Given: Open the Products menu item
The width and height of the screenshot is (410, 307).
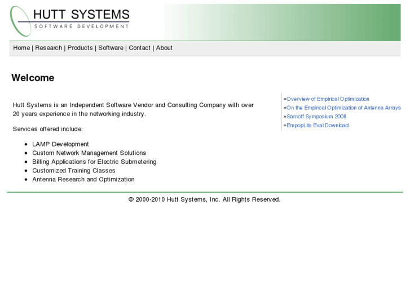Looking at the screenshot, I should coord(80,48).
